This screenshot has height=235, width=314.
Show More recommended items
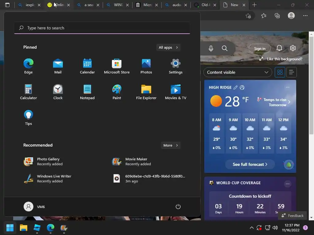[170, 145]
